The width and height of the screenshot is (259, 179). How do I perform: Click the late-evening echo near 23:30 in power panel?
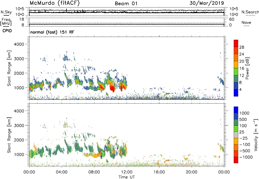point(221,80)
